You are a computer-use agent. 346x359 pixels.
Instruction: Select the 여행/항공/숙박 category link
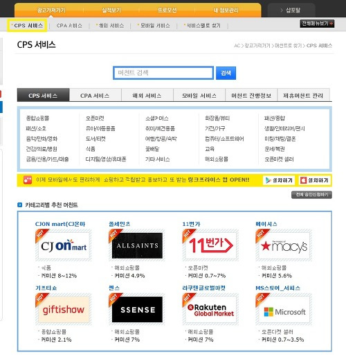[x=161, y=139]
